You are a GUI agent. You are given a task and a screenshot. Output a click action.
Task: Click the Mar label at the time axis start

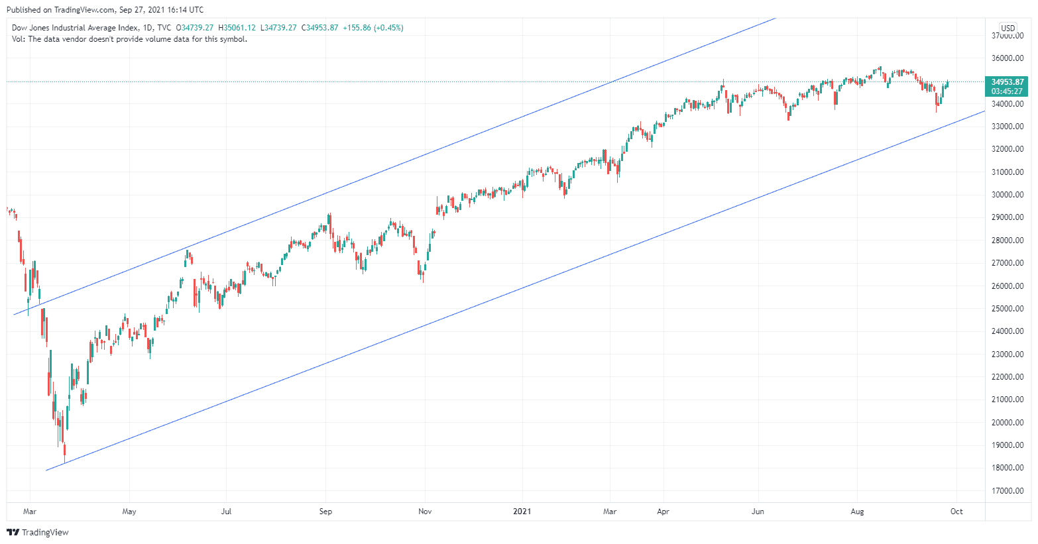coord(29,512)
